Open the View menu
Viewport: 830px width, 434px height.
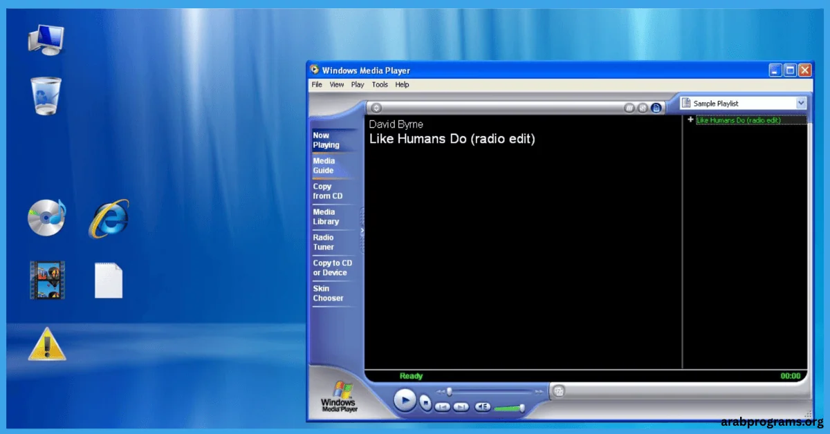(337, 84)
